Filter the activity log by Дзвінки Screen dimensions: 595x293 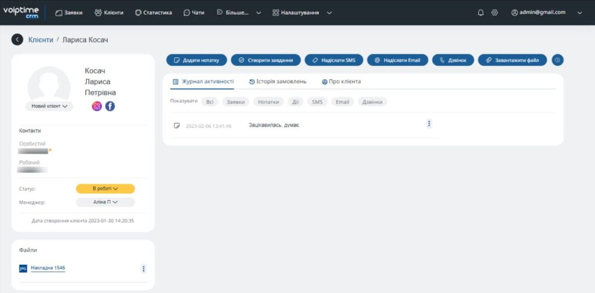point(372,102)
